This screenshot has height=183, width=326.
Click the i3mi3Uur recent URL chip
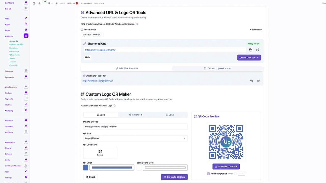click(x=87, y=35)
